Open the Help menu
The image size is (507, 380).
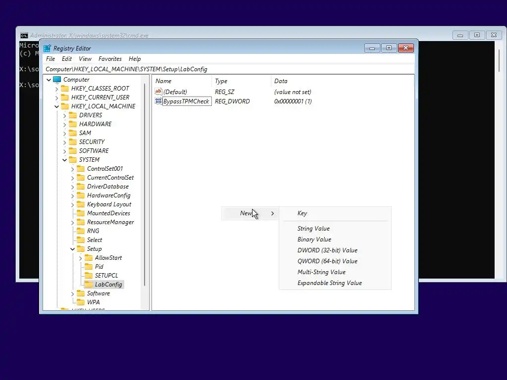tap(135, 59)
